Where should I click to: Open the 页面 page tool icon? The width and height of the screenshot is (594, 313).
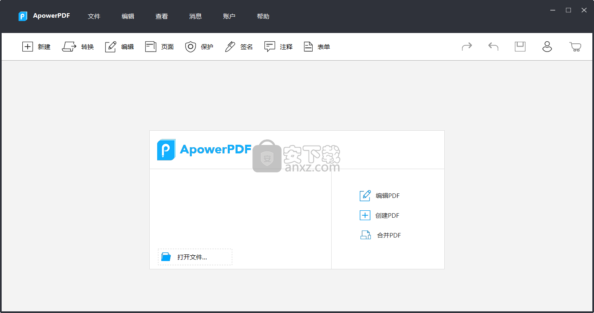click(x=151, y=47)
